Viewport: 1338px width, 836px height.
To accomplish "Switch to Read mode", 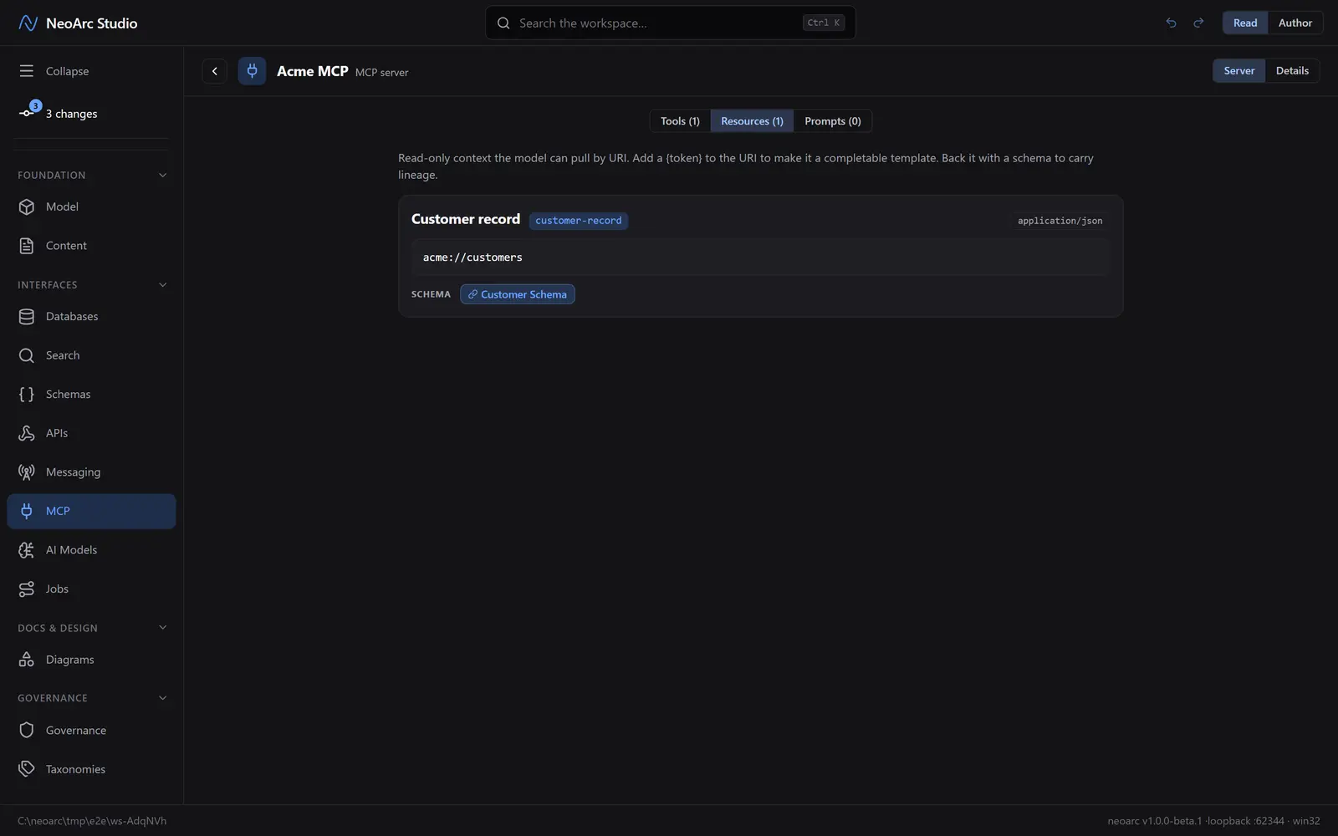I will pos(1245,23).
